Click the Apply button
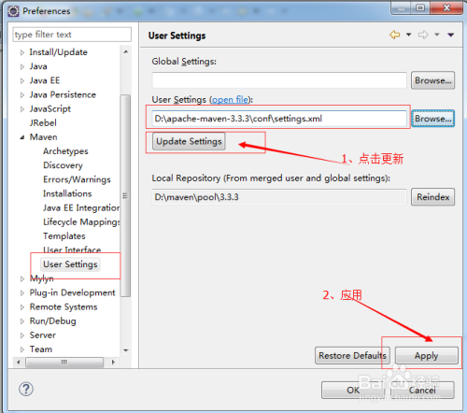The image size is (467, 413). (x=427, y=356)
